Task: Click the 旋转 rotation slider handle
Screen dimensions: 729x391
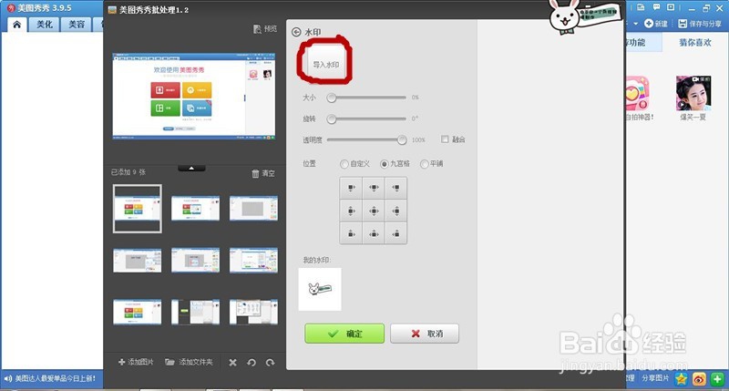Action: pyautogui.click(x=331, y=119)
